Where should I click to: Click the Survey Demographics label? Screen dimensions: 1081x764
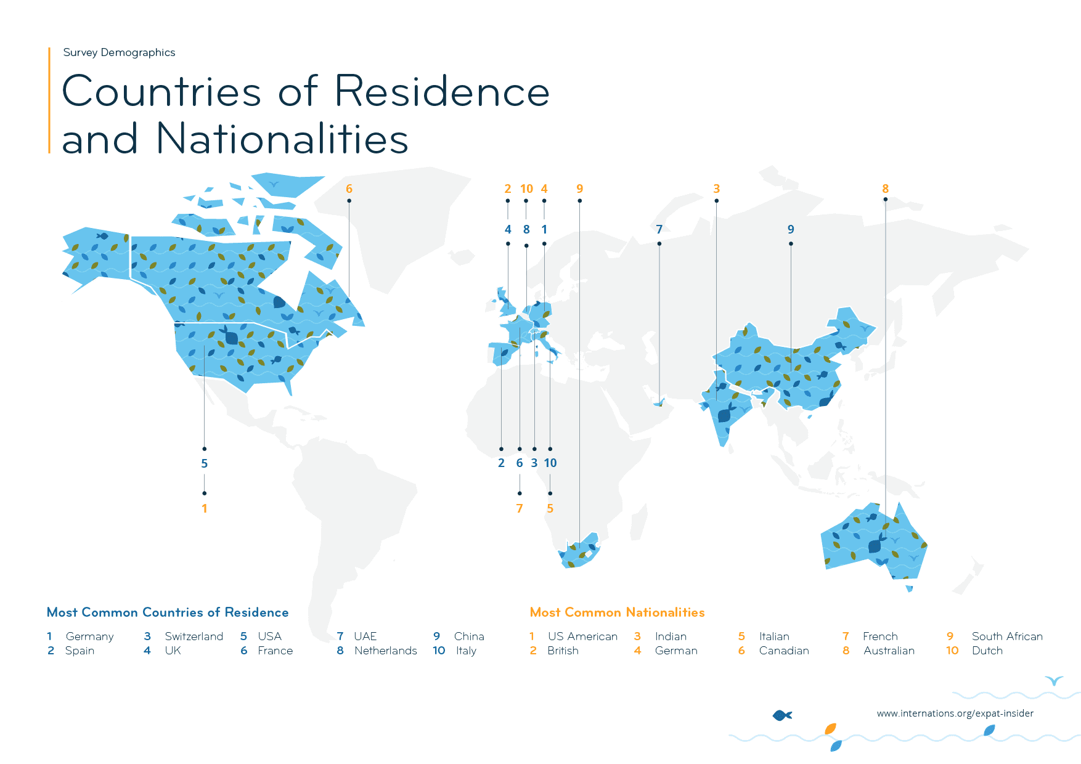pos(119,52)
